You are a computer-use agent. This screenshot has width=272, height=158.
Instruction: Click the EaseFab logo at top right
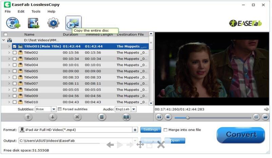(245, 23)
